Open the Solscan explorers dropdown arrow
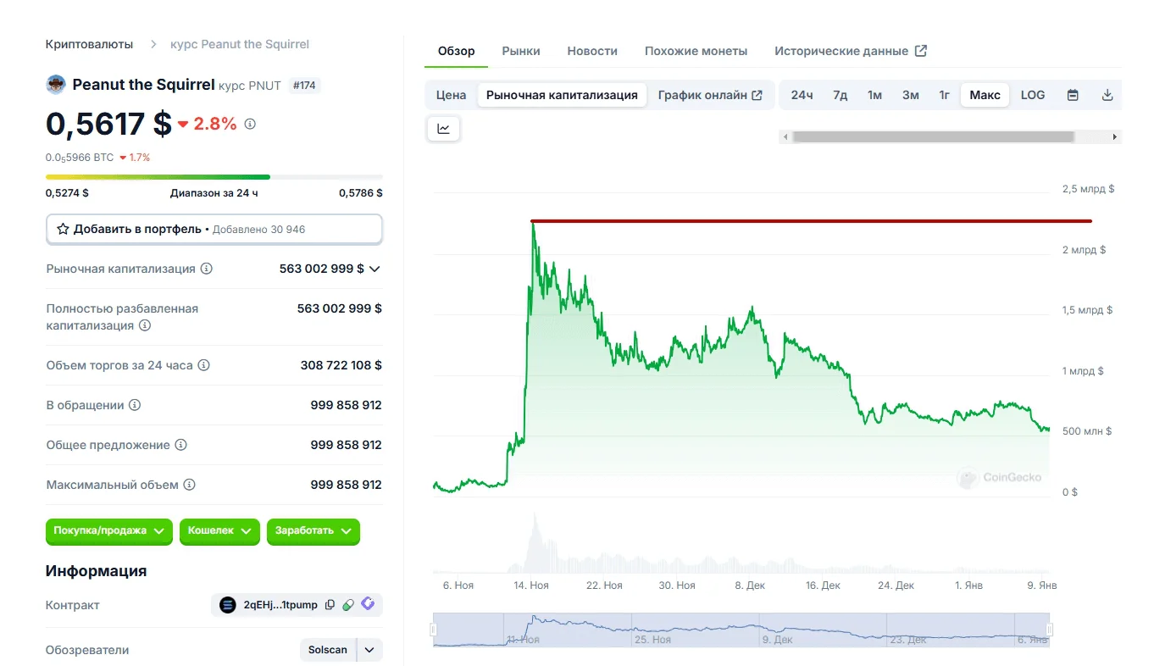1154x666 pixels. coord(369,650)
